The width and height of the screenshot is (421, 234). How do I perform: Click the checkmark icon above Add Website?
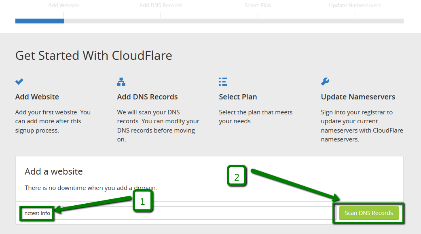[x=19, y=82]
